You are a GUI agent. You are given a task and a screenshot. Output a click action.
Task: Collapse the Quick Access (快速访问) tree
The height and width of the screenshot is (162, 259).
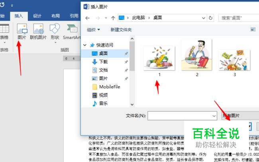(85, 45)
